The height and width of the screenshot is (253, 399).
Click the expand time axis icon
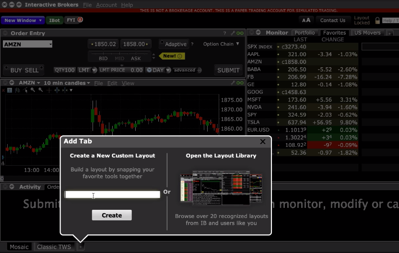point(57,90)
